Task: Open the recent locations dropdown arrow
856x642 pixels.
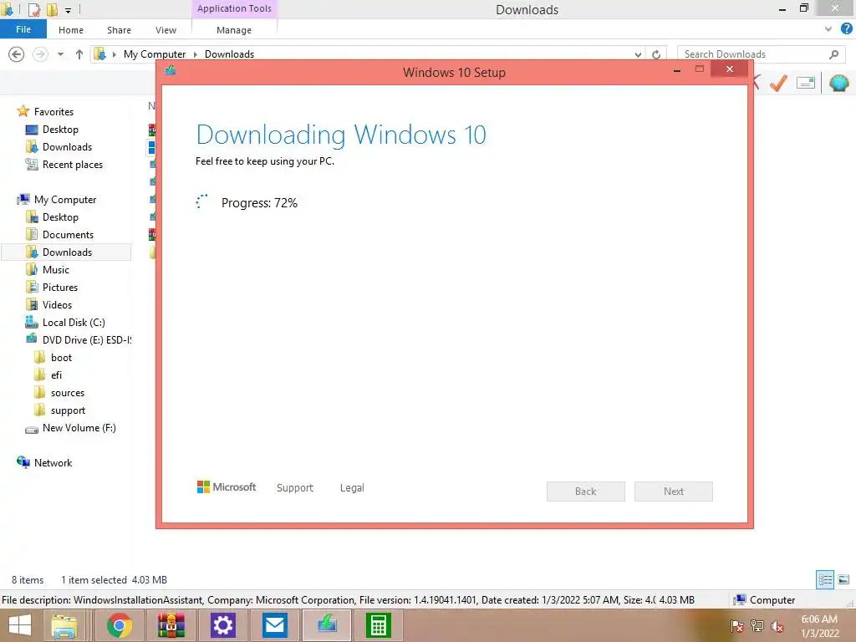Action: (60, 54)
